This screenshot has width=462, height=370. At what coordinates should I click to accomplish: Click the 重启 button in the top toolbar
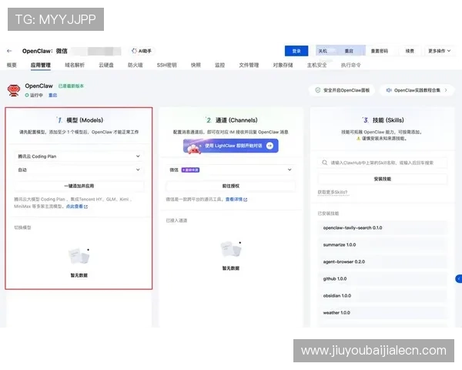click(349, 51)
